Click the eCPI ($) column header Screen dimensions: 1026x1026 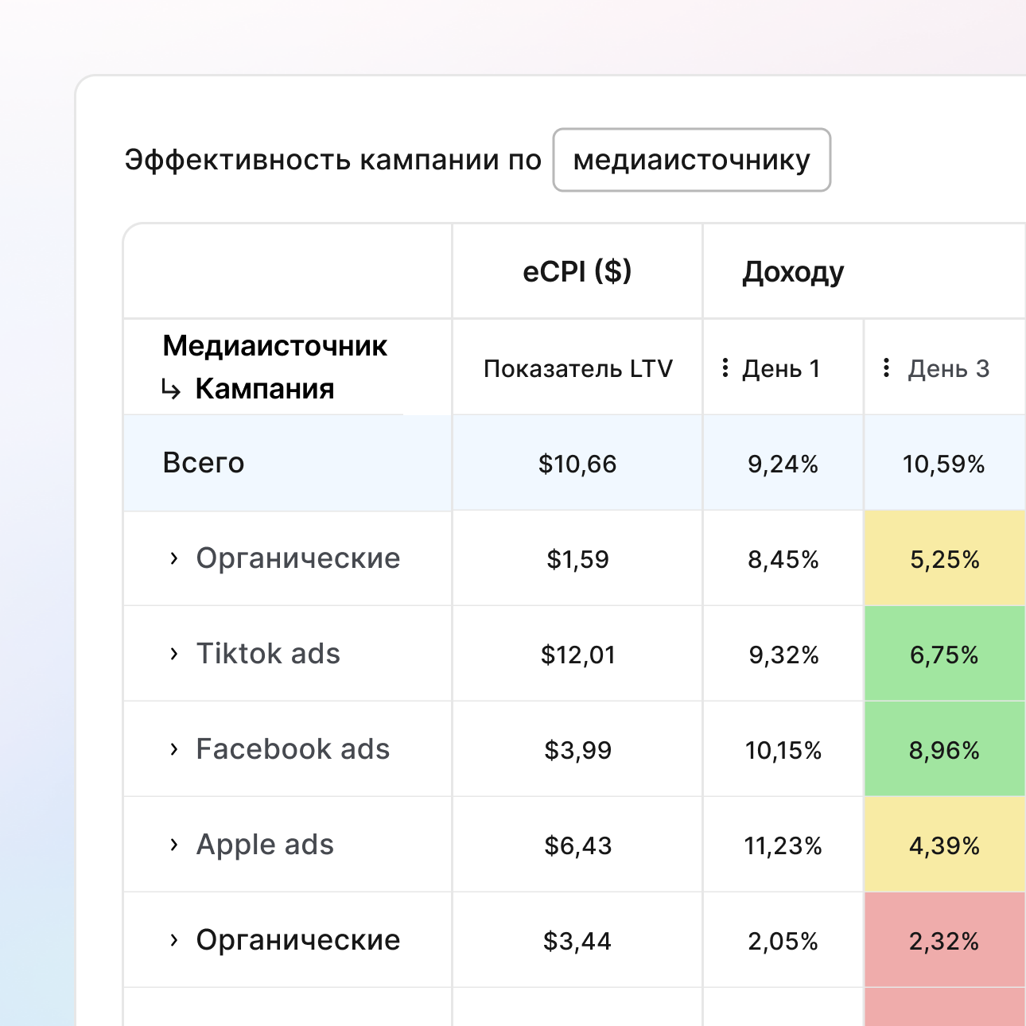click(577, 272)
